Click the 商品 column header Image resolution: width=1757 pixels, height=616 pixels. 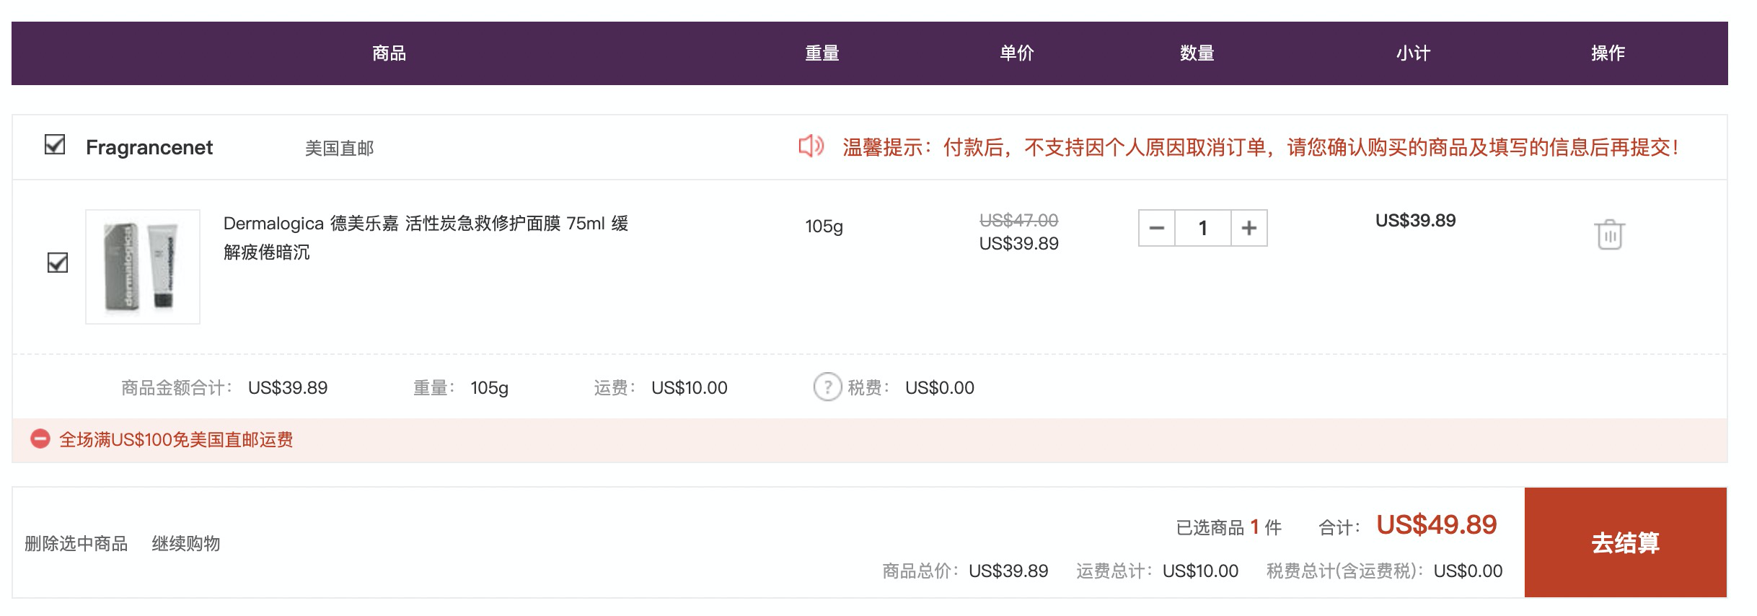coord(389,53)
